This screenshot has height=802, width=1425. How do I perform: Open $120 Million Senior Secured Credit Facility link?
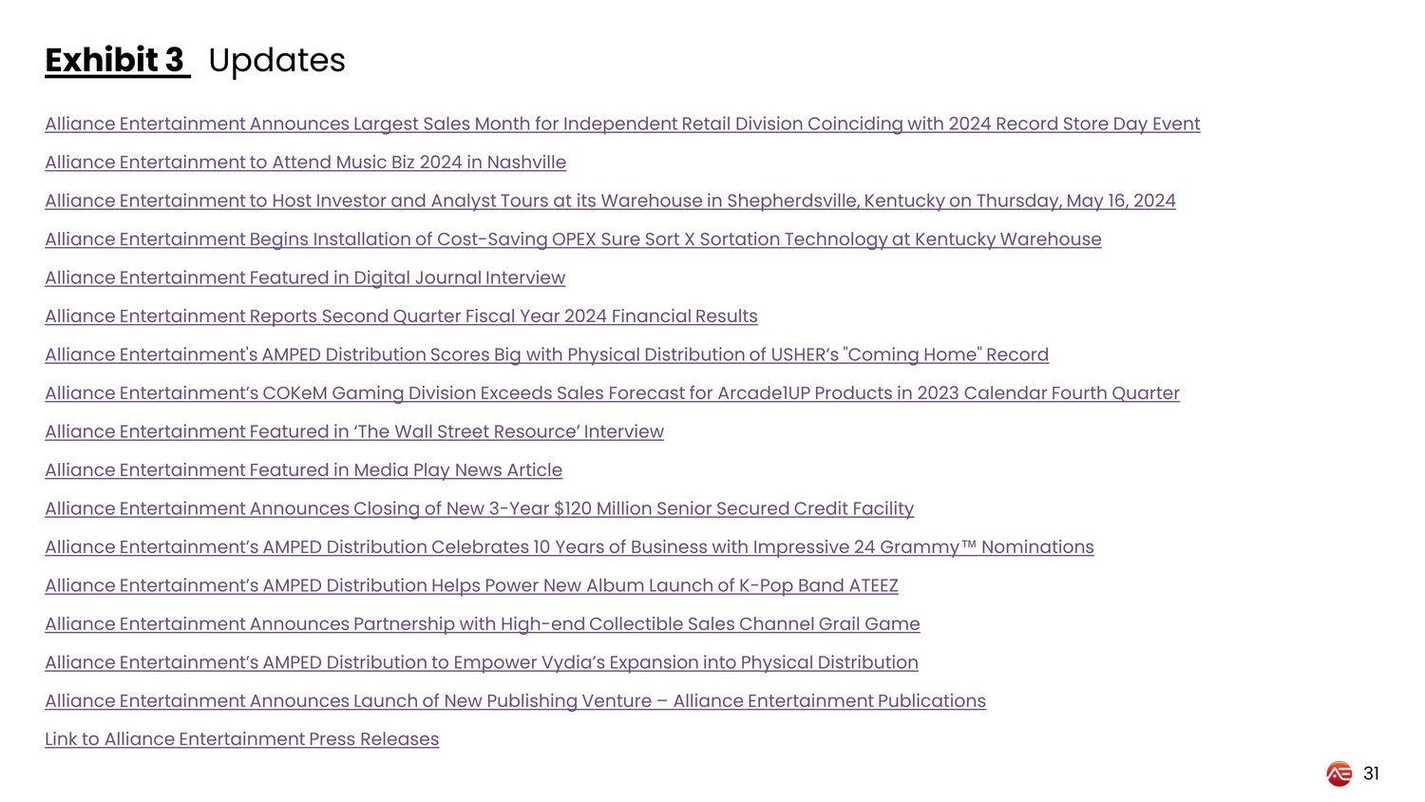click(x=479, y=509)
